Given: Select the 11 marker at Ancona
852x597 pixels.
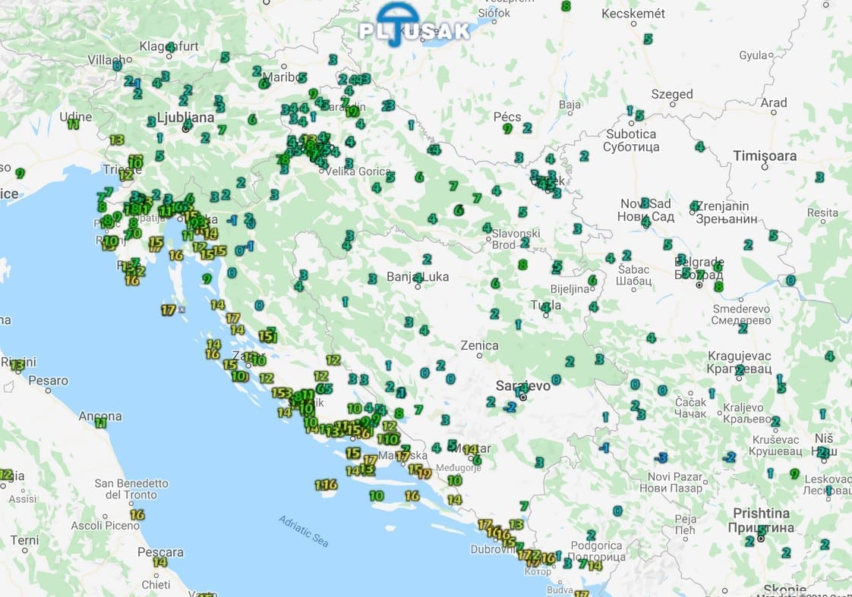Looking at the screenshot, I should (x=101, y=423).
